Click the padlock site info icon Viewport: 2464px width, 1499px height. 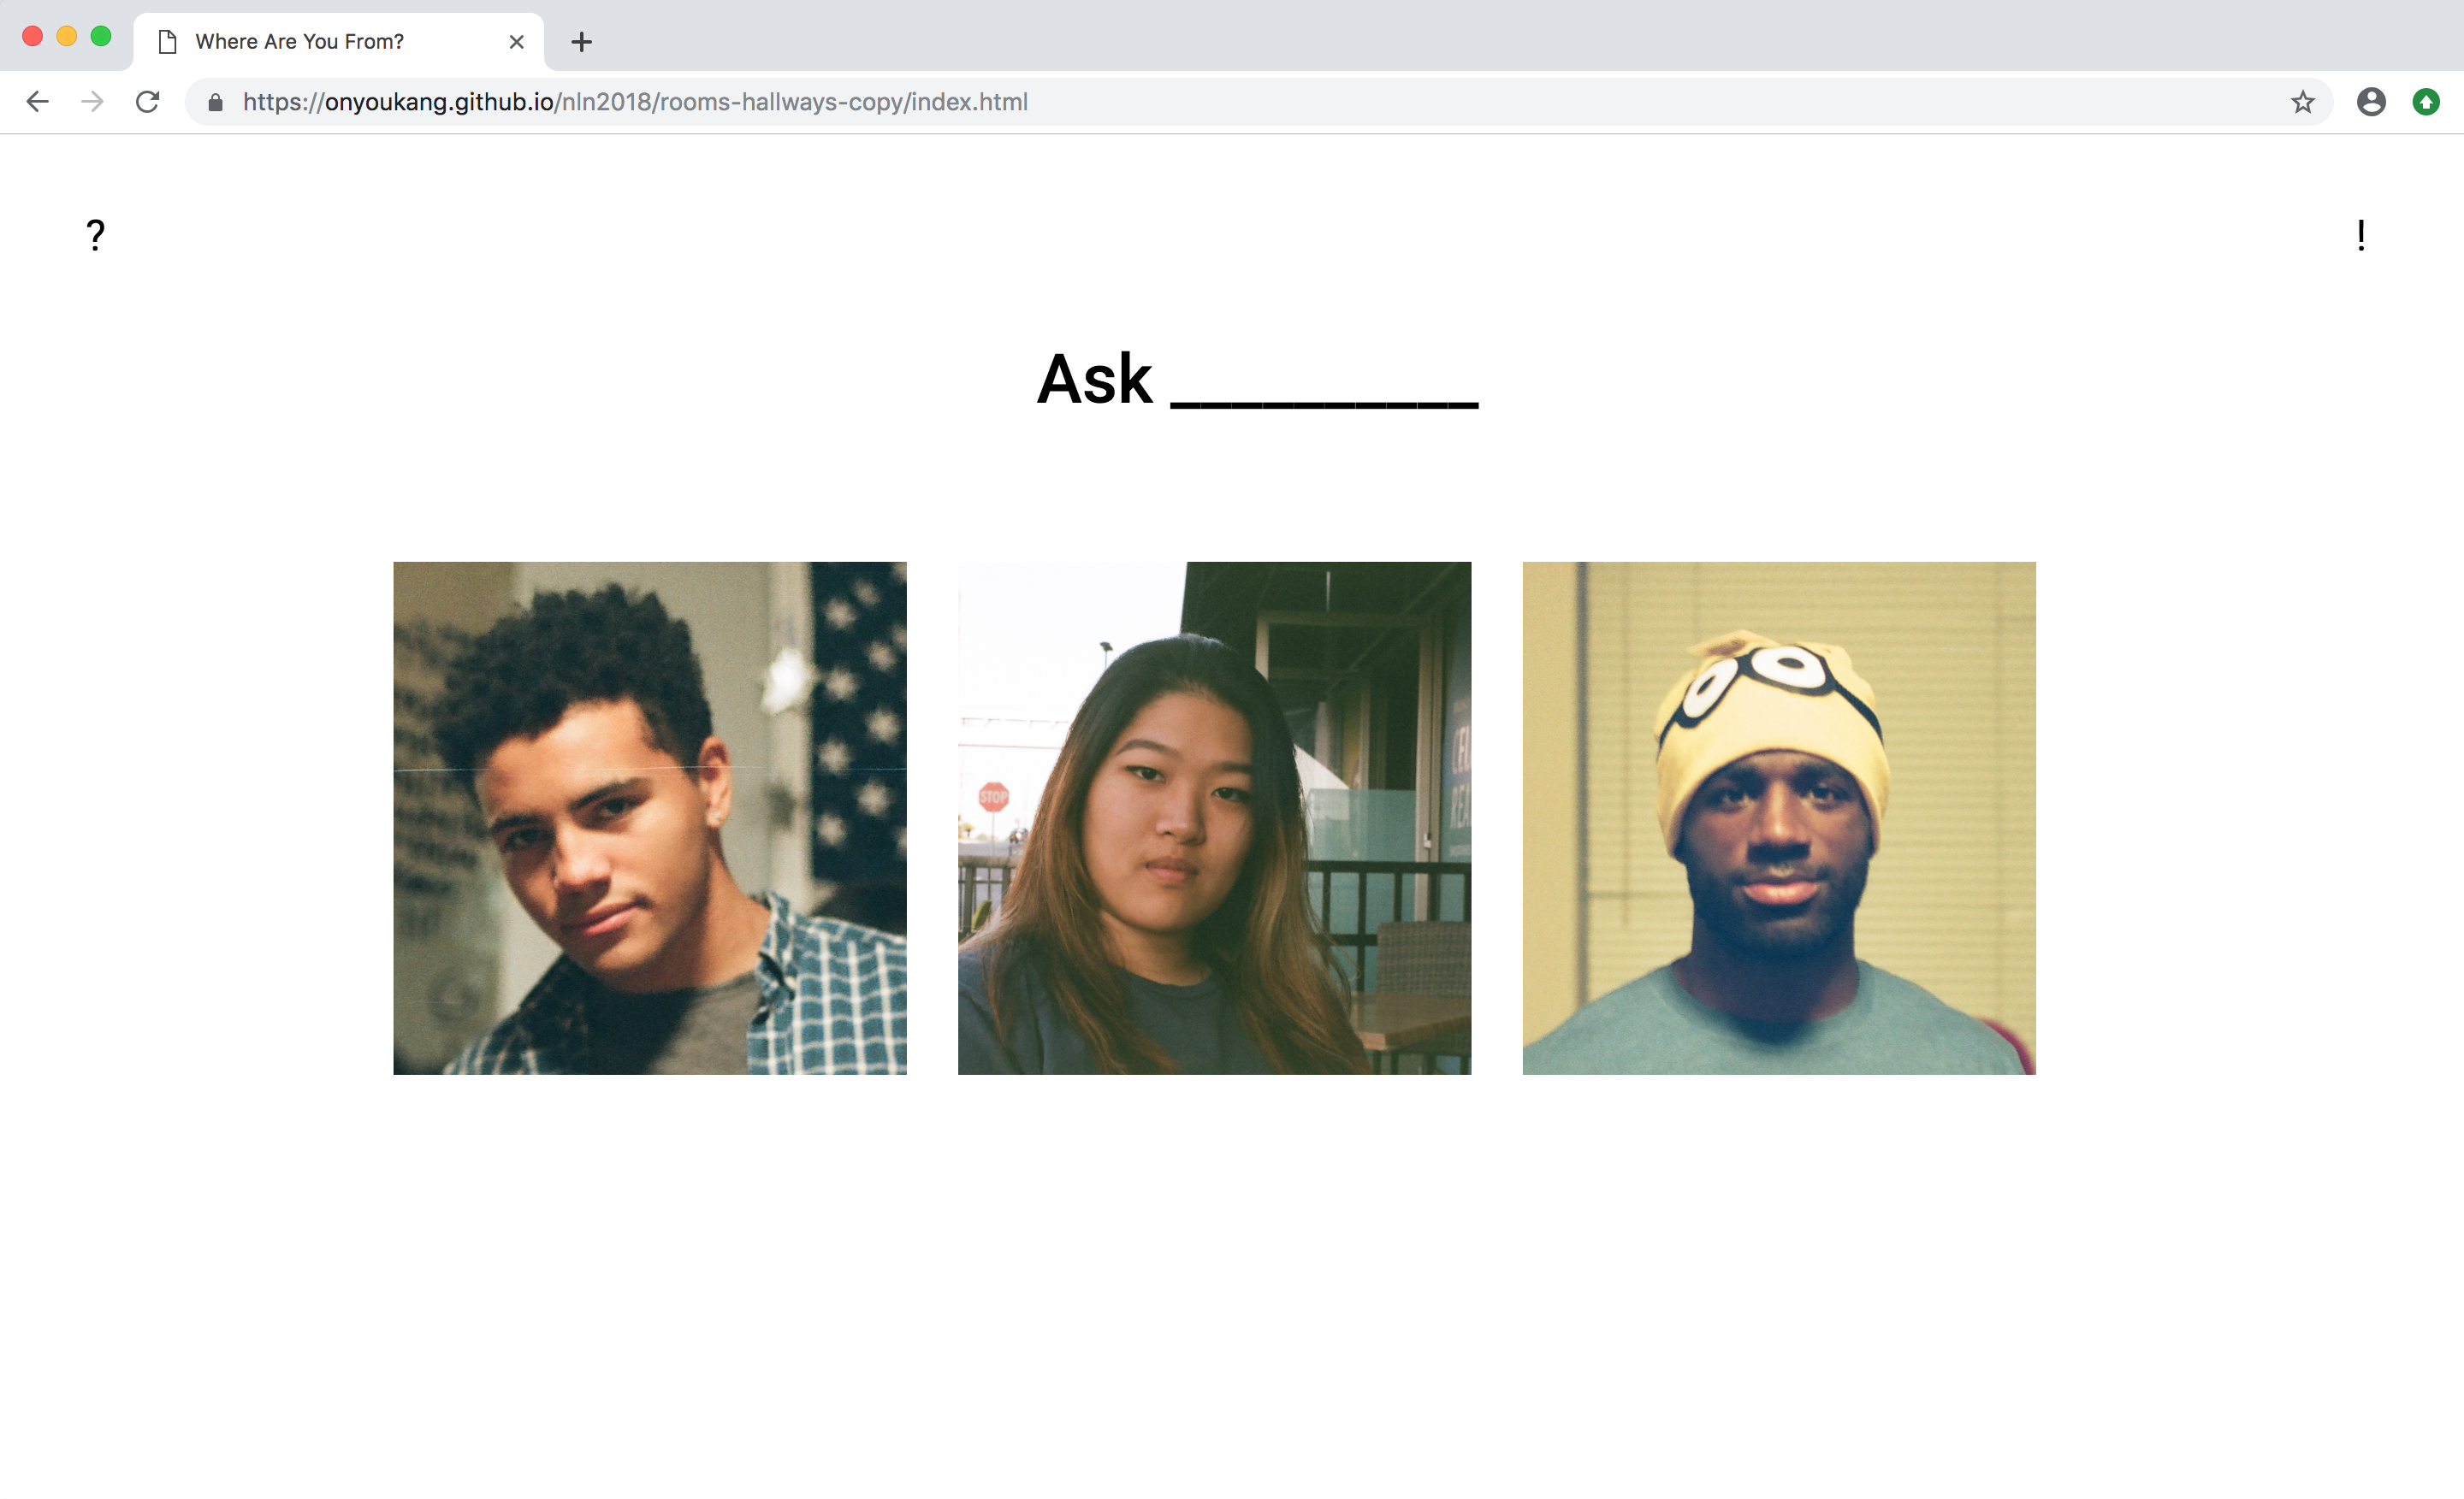[215, 102]
